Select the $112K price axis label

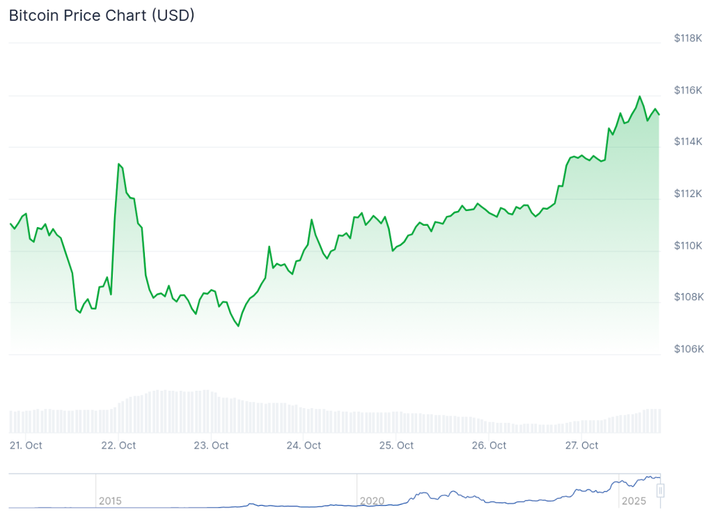(x=689, y=194)
